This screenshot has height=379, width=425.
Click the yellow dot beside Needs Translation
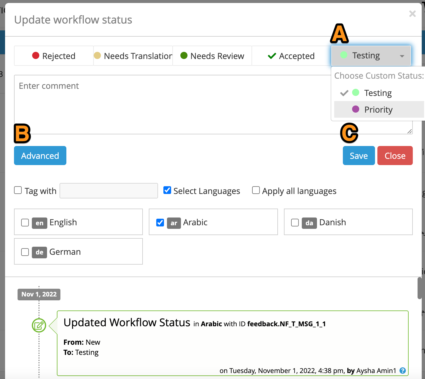97,56
